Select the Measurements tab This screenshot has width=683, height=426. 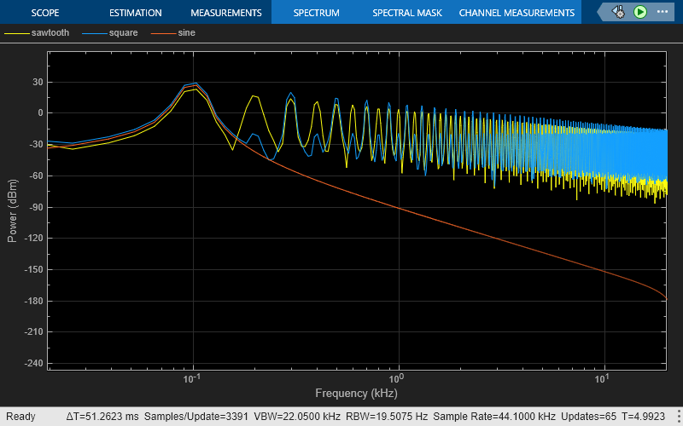coord(225,13)
